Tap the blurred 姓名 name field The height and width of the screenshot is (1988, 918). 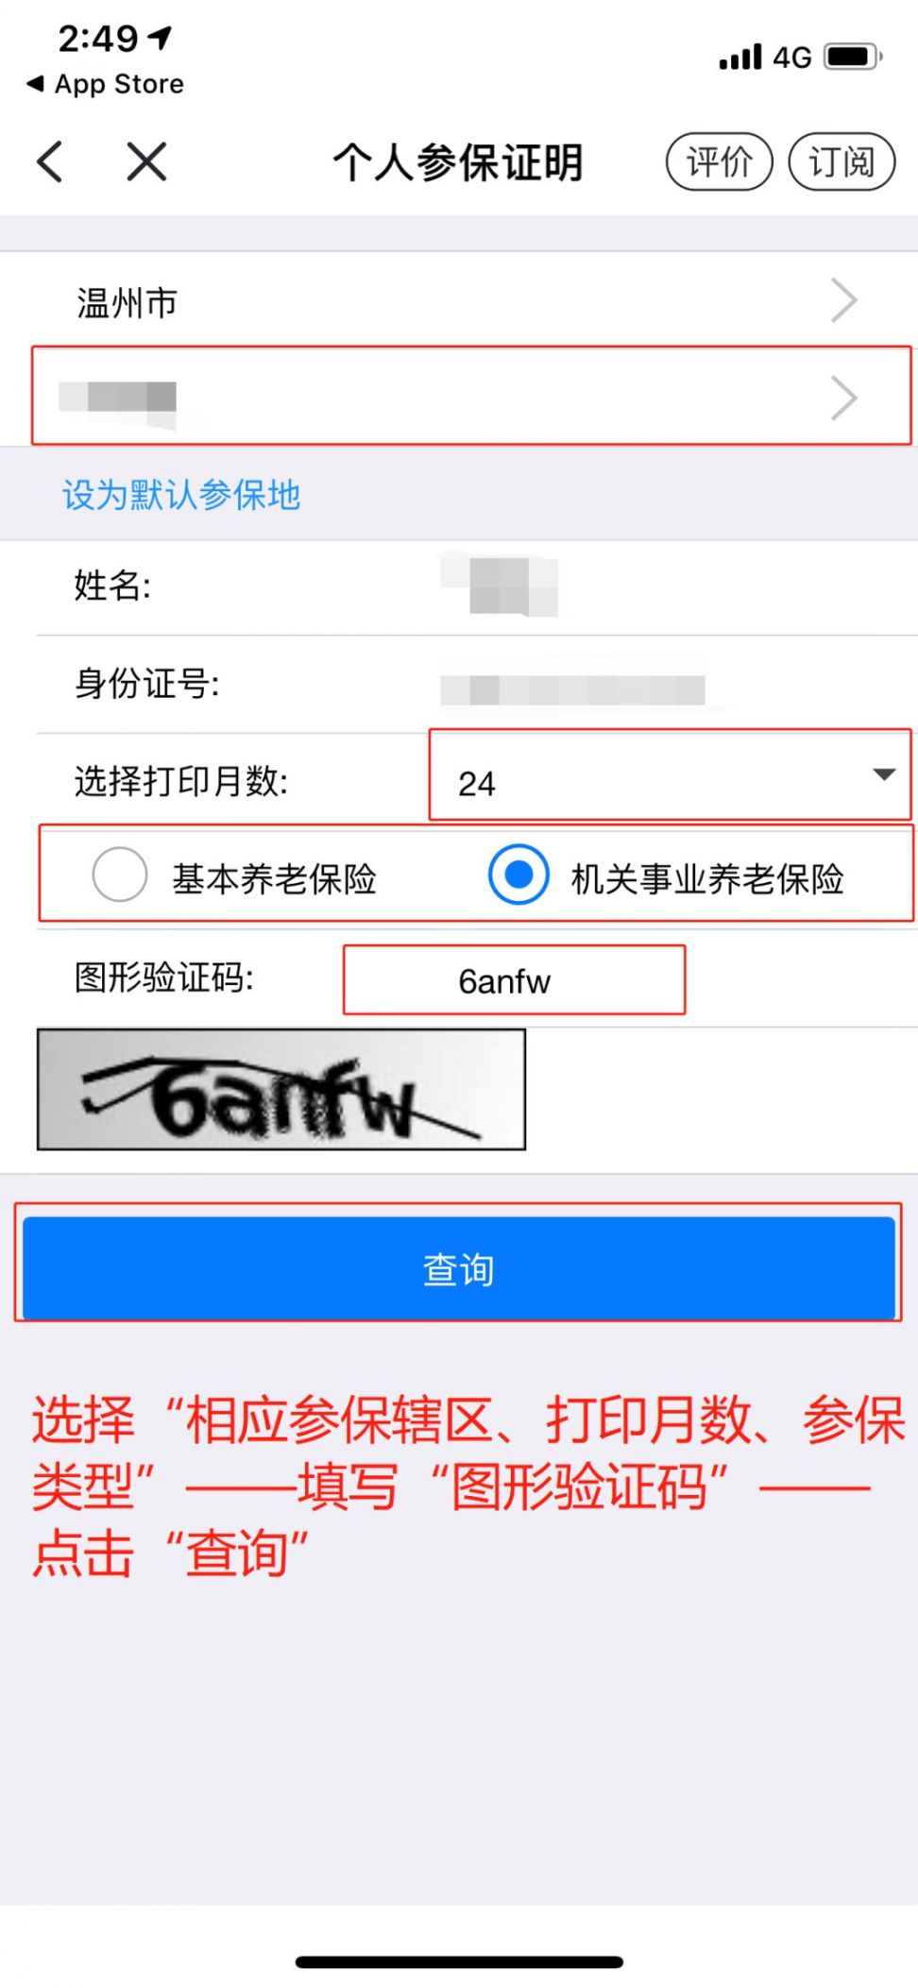pyautogui.click(x=499, y=586)
